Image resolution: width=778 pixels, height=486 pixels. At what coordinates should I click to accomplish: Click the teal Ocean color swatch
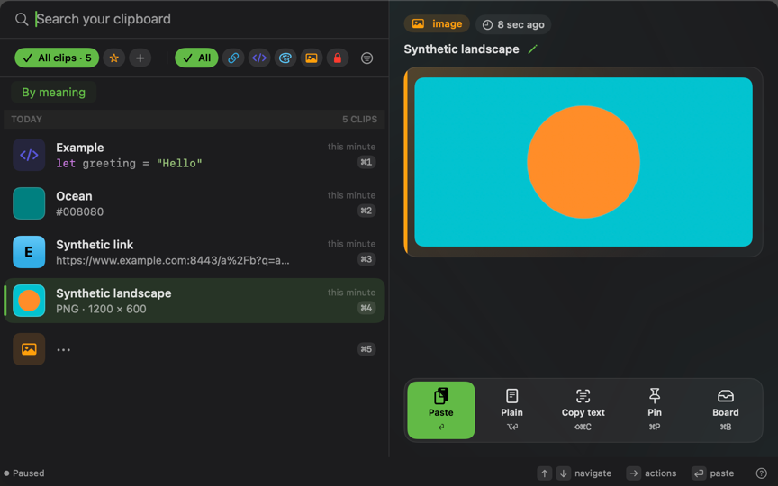point(29,203)
